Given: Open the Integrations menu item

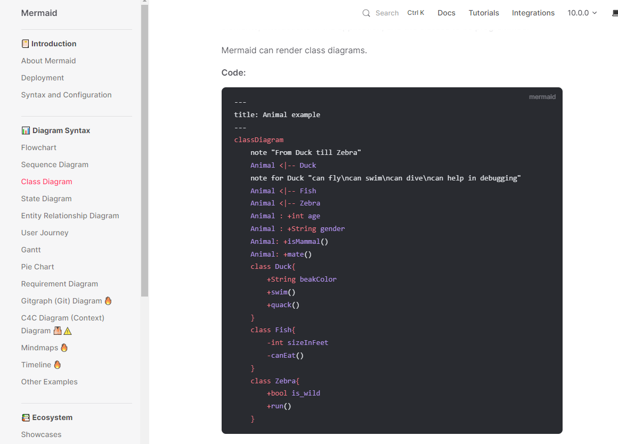Looking at the screenshot, I should 533,13.
